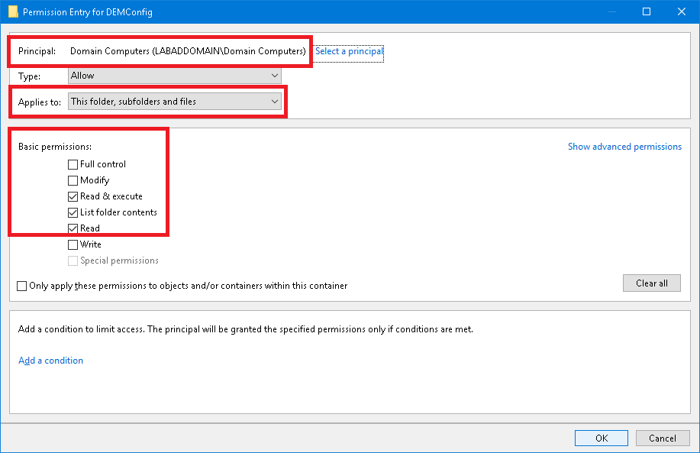This screenshot has width=700, height=453.
Task: Open the Type dropdown showing Allow
Action: click(174, 76)
